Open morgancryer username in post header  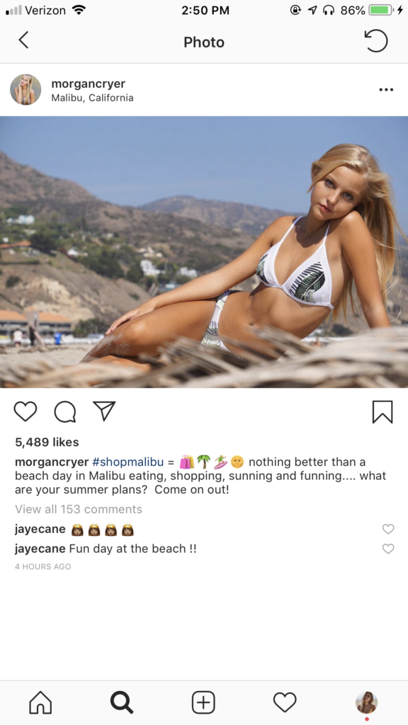pos(89,84)
